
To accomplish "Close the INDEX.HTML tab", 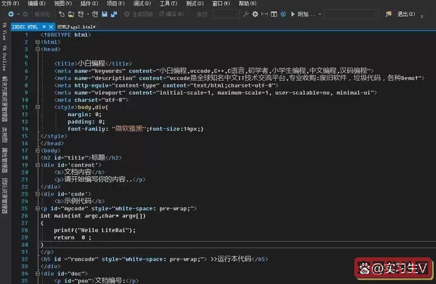I will [52, 26].
